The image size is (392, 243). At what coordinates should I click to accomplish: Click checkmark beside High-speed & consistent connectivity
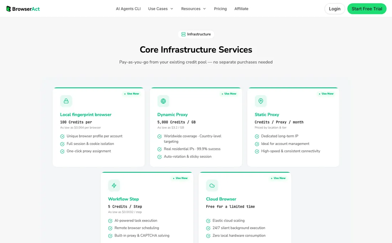click(257, 151)
